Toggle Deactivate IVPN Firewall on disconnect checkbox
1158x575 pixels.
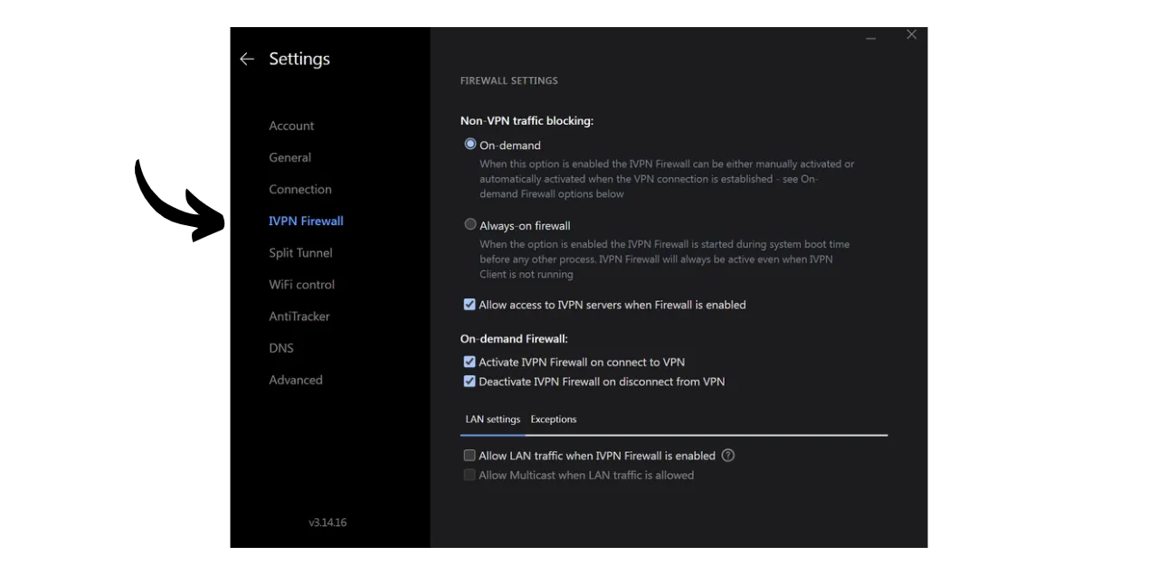point(470,382)
